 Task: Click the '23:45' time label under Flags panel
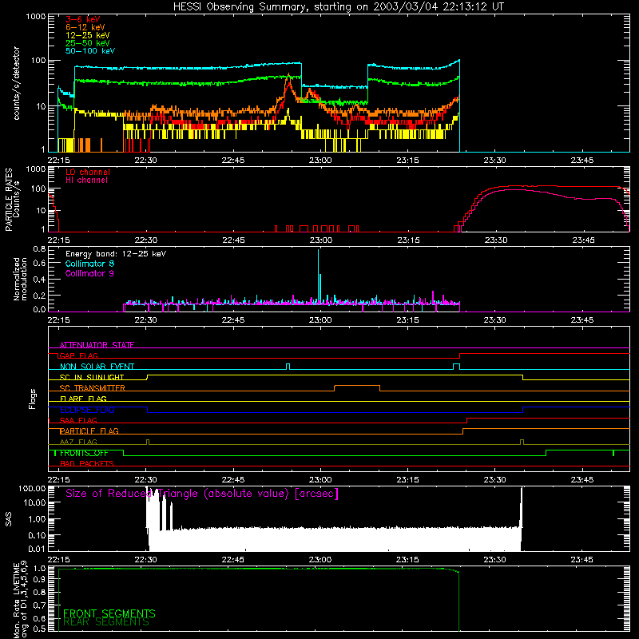[582, 480]
